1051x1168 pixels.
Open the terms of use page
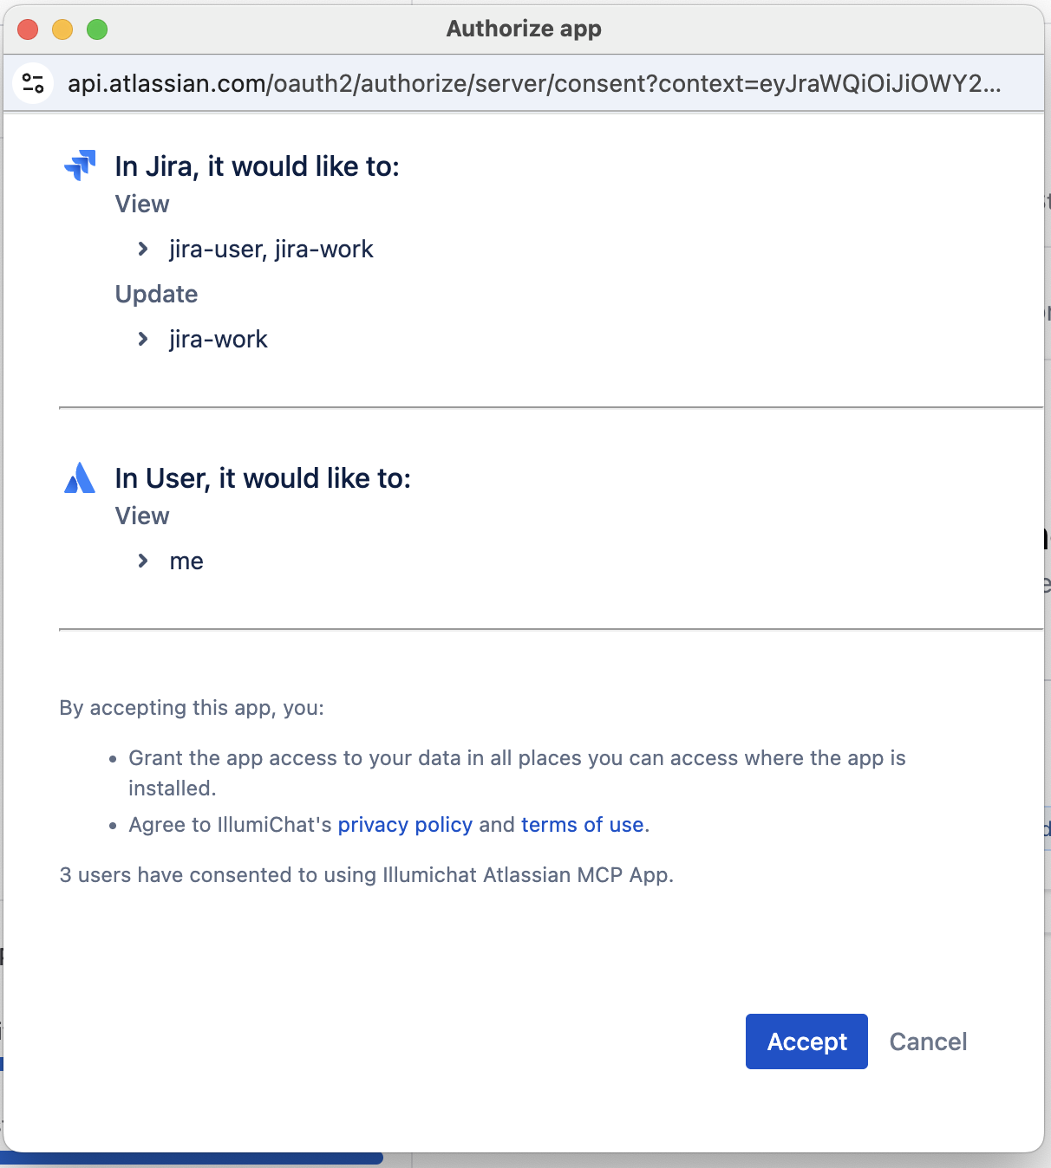tap(582, 824)
